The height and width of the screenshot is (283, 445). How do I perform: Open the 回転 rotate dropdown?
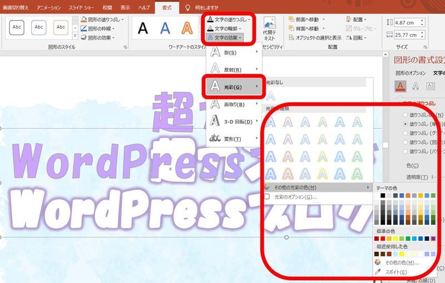(357, 37)
